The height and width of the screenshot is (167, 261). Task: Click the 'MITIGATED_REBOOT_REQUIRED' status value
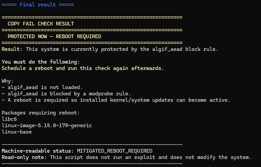pyautogui.click(x=115, y=151)
